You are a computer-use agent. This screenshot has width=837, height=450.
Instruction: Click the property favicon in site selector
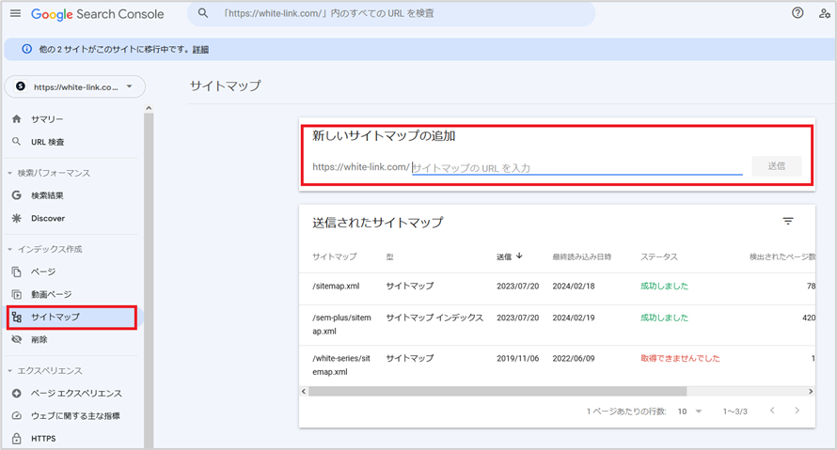coord(21,86)
